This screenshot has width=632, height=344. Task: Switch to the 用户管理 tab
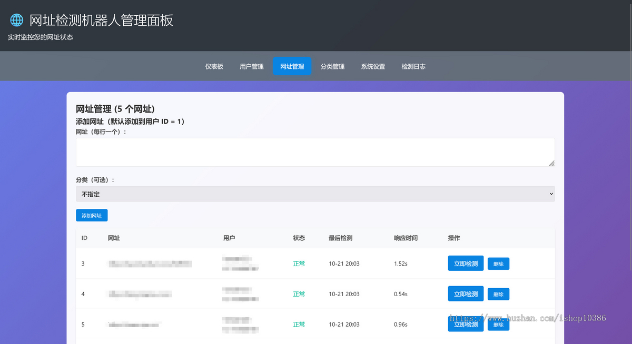click(252, 67)
